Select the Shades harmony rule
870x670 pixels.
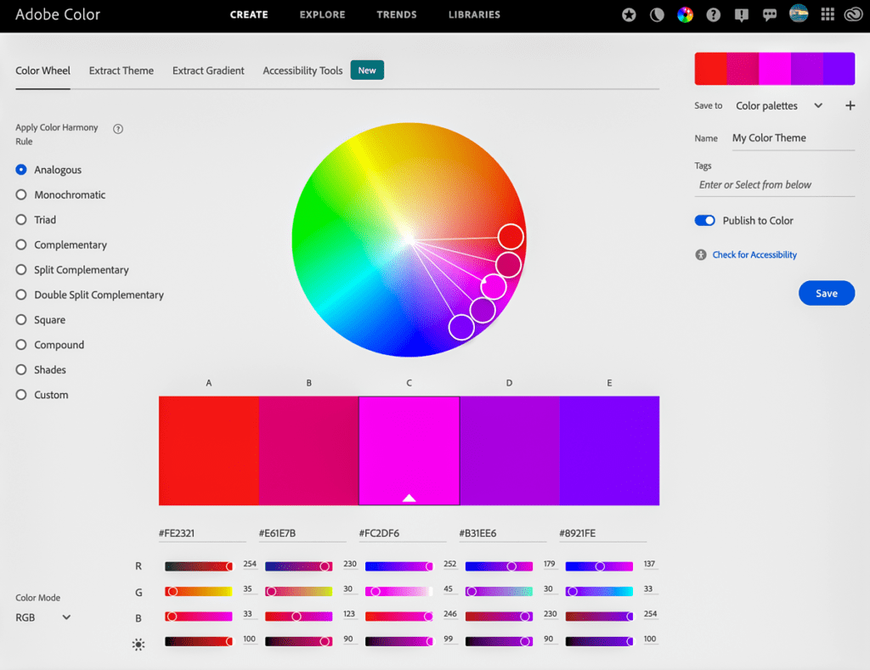click(x=41, y=369)
